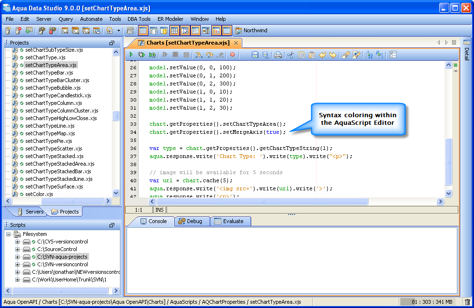Open the DBA Tools menu
474x308 pixels.
pos(139,19)
